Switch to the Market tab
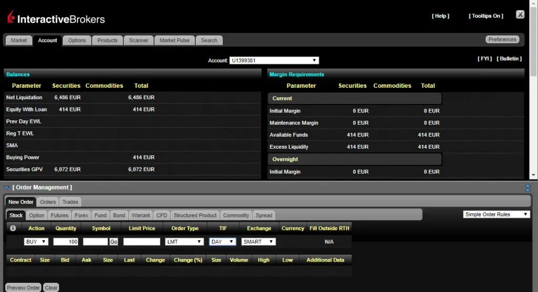 19,40
